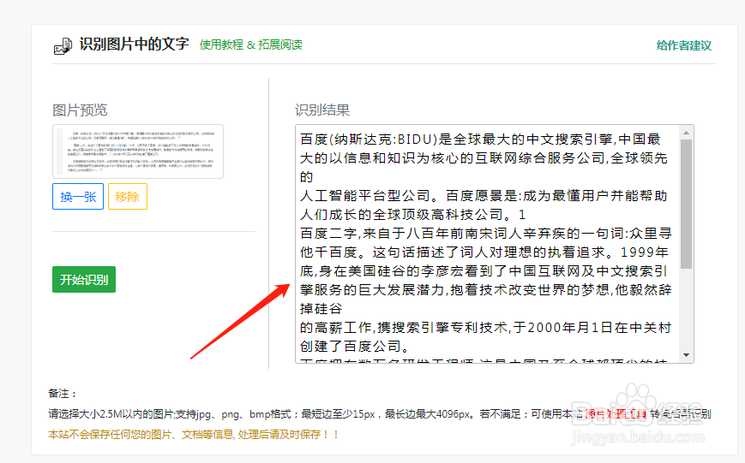This screenshot has width=745, height=463.
Task: Click the uploaded image preview thumbnail
Action: (x=138, y=151)
